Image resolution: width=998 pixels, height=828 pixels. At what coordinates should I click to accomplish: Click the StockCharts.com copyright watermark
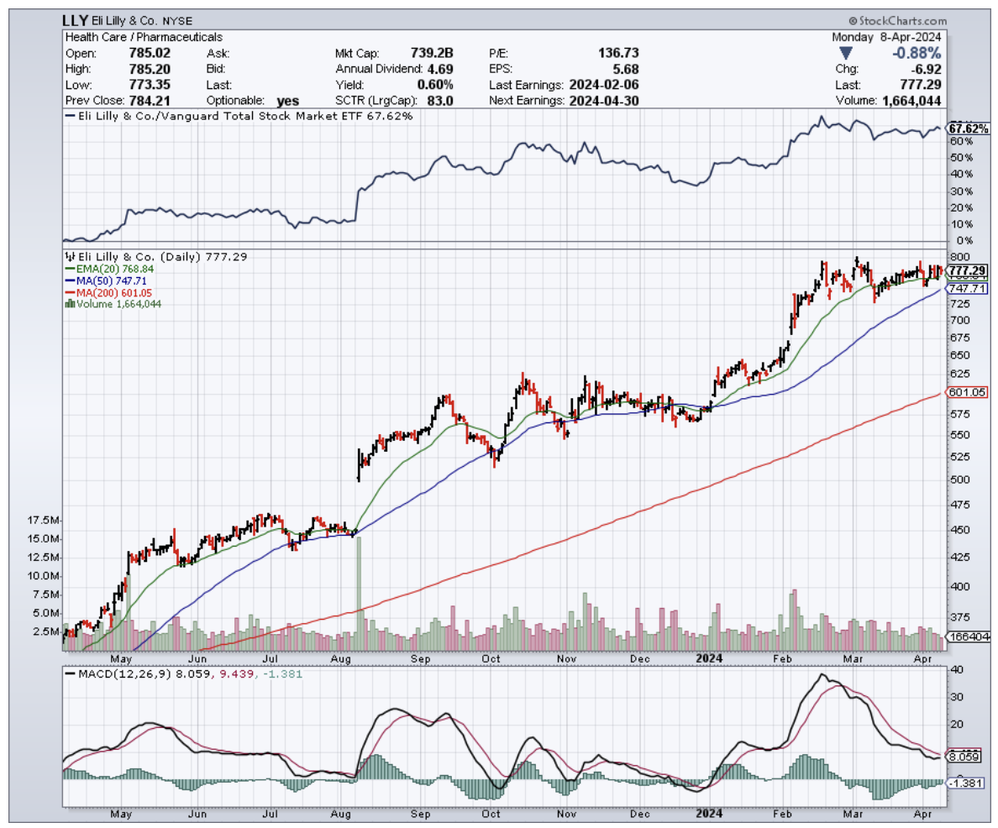click(x=897, y=20)
